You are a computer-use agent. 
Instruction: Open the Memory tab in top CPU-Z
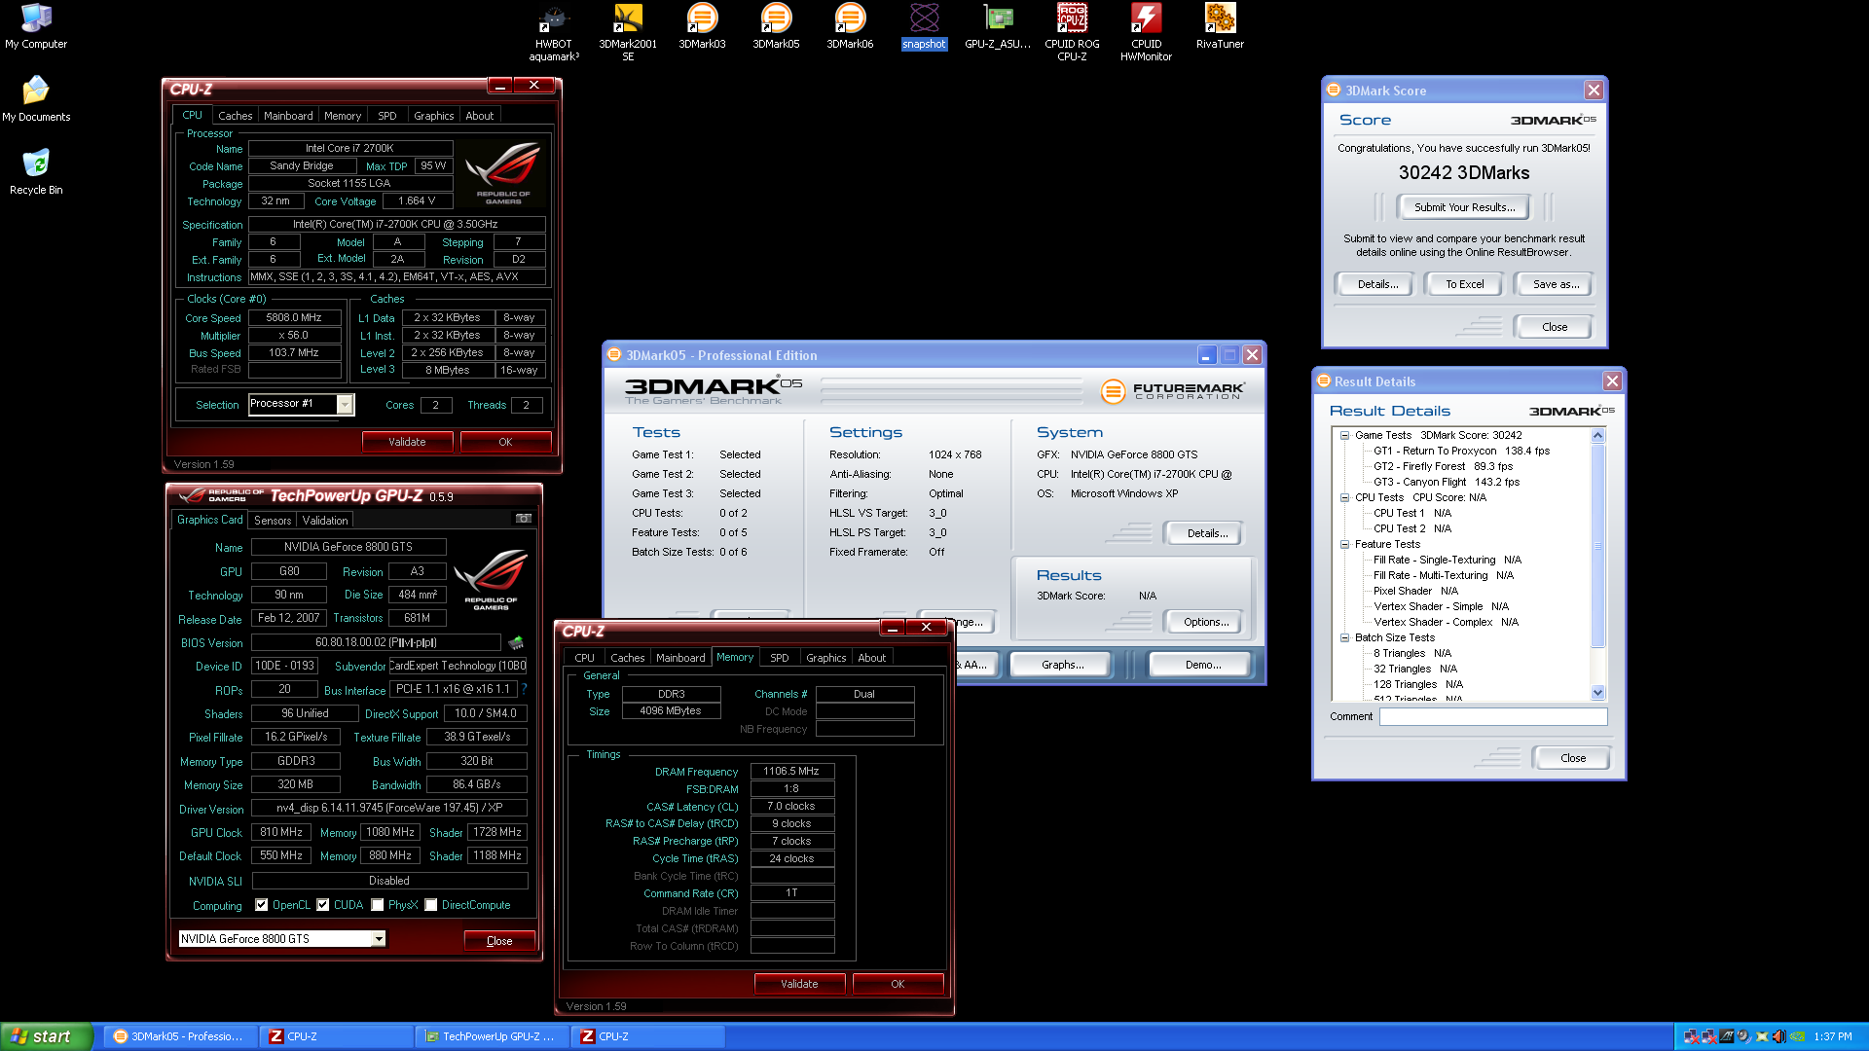click(343, 116)
